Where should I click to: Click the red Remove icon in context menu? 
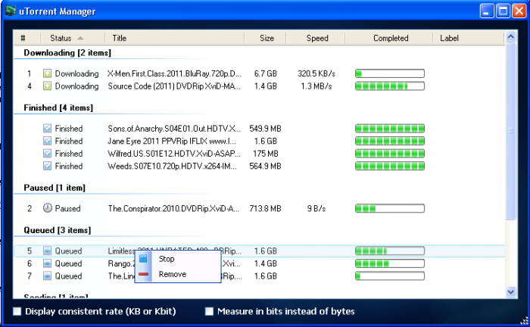(x=143, y=274)
